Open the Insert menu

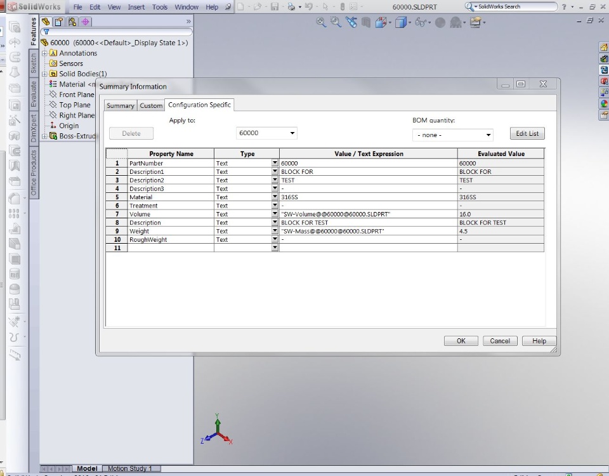(136, 7)
